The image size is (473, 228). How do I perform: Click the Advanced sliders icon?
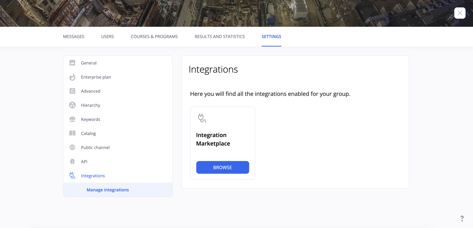tap(72, 91)
